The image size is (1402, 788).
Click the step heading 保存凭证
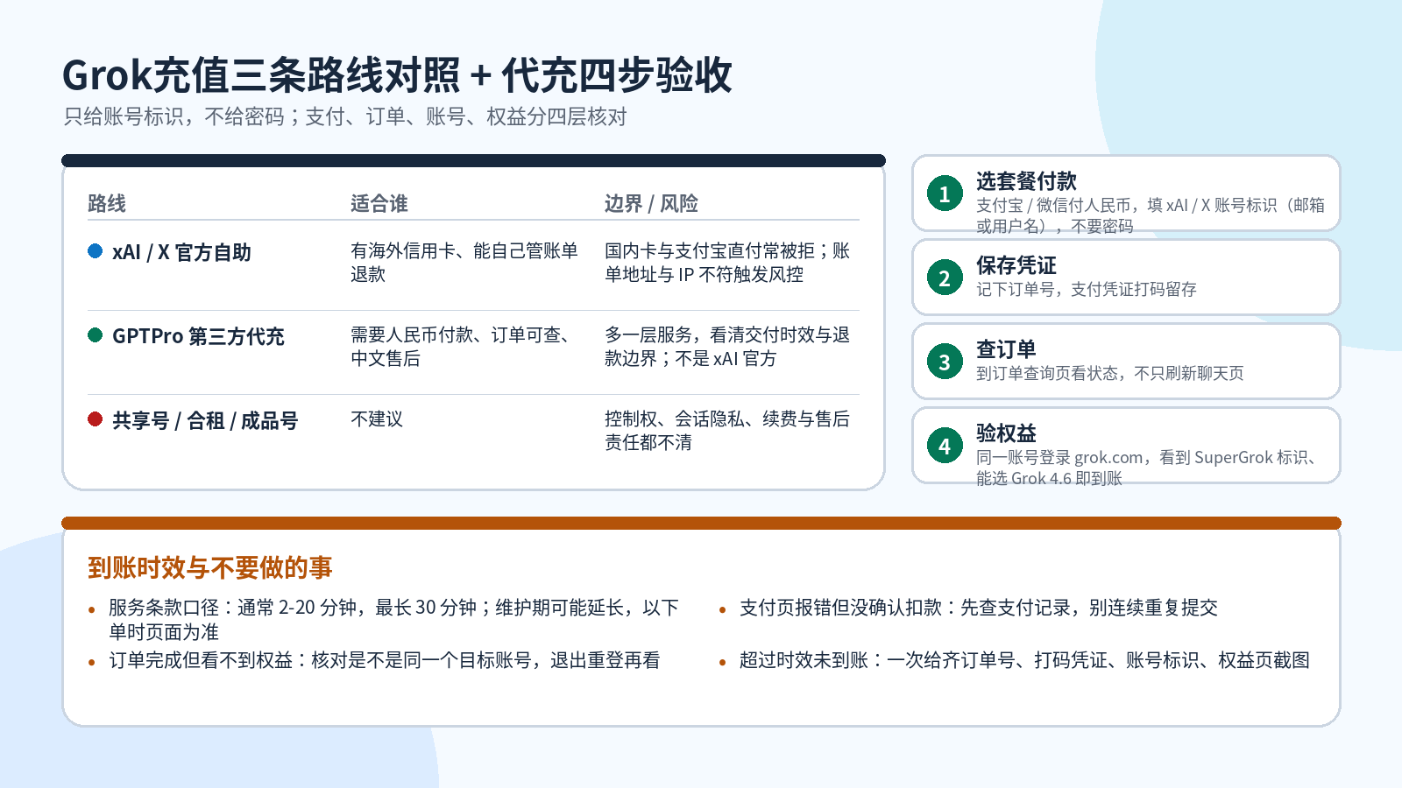(x=1016, y=265)
